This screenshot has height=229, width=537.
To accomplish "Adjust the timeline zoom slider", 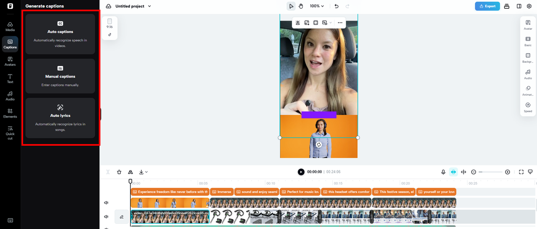I will point(490,172).
